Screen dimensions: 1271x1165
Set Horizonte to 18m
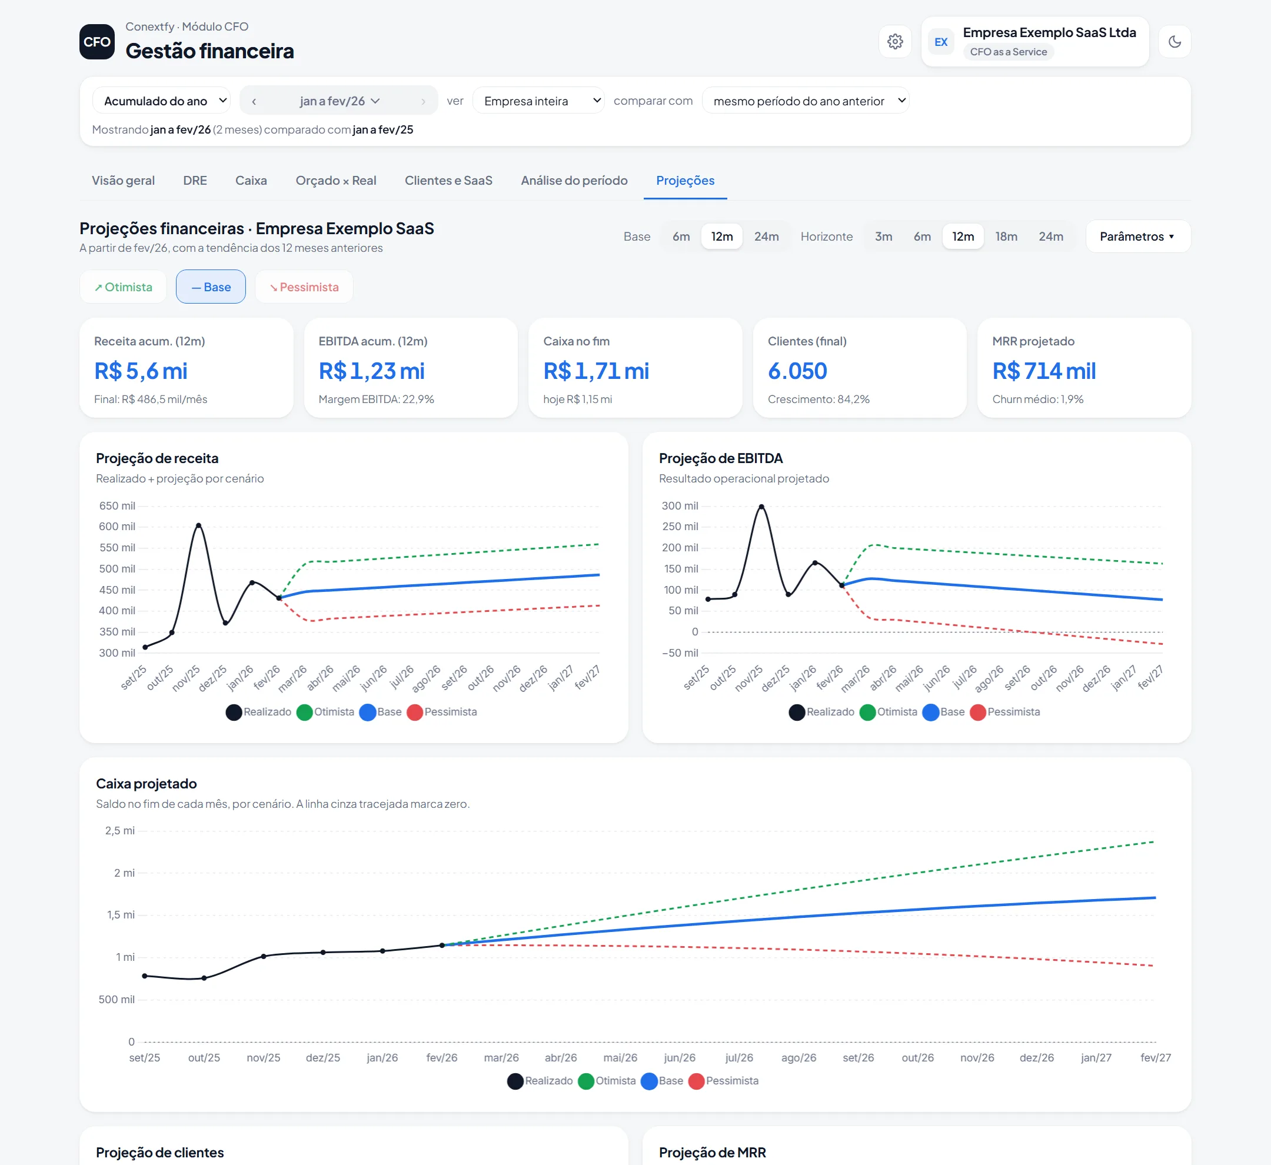click(1006, 237)
